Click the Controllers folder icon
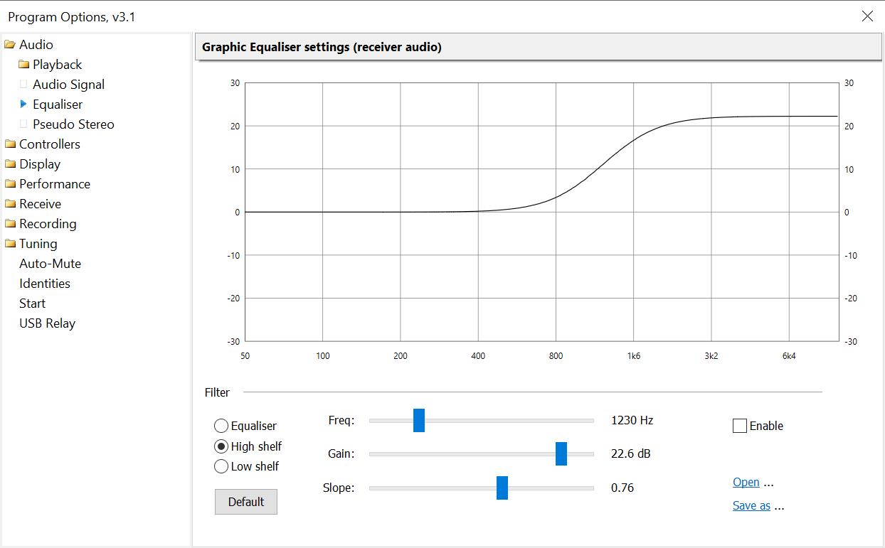885x548 pixels. [x=10, y=144]
